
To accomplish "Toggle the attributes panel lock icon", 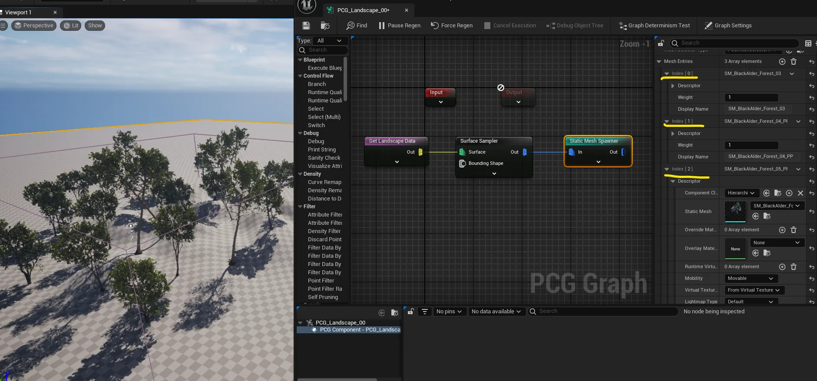I will click(410, 311).
